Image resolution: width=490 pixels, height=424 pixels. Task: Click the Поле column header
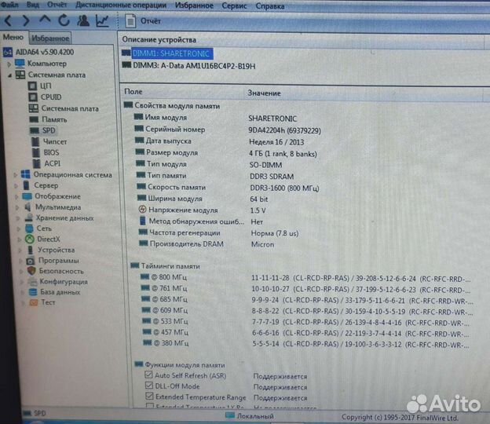133,92
